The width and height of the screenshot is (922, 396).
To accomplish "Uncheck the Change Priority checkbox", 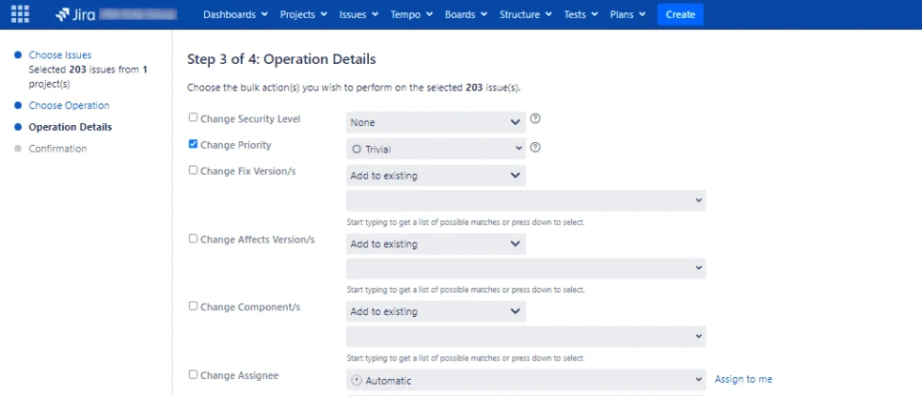I will click(x=193, y=145).
